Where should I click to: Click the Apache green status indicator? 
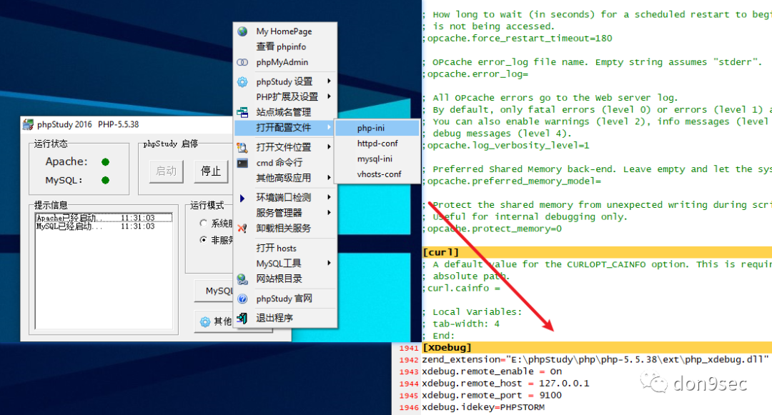pyautogui.click(x=105, y=161)
